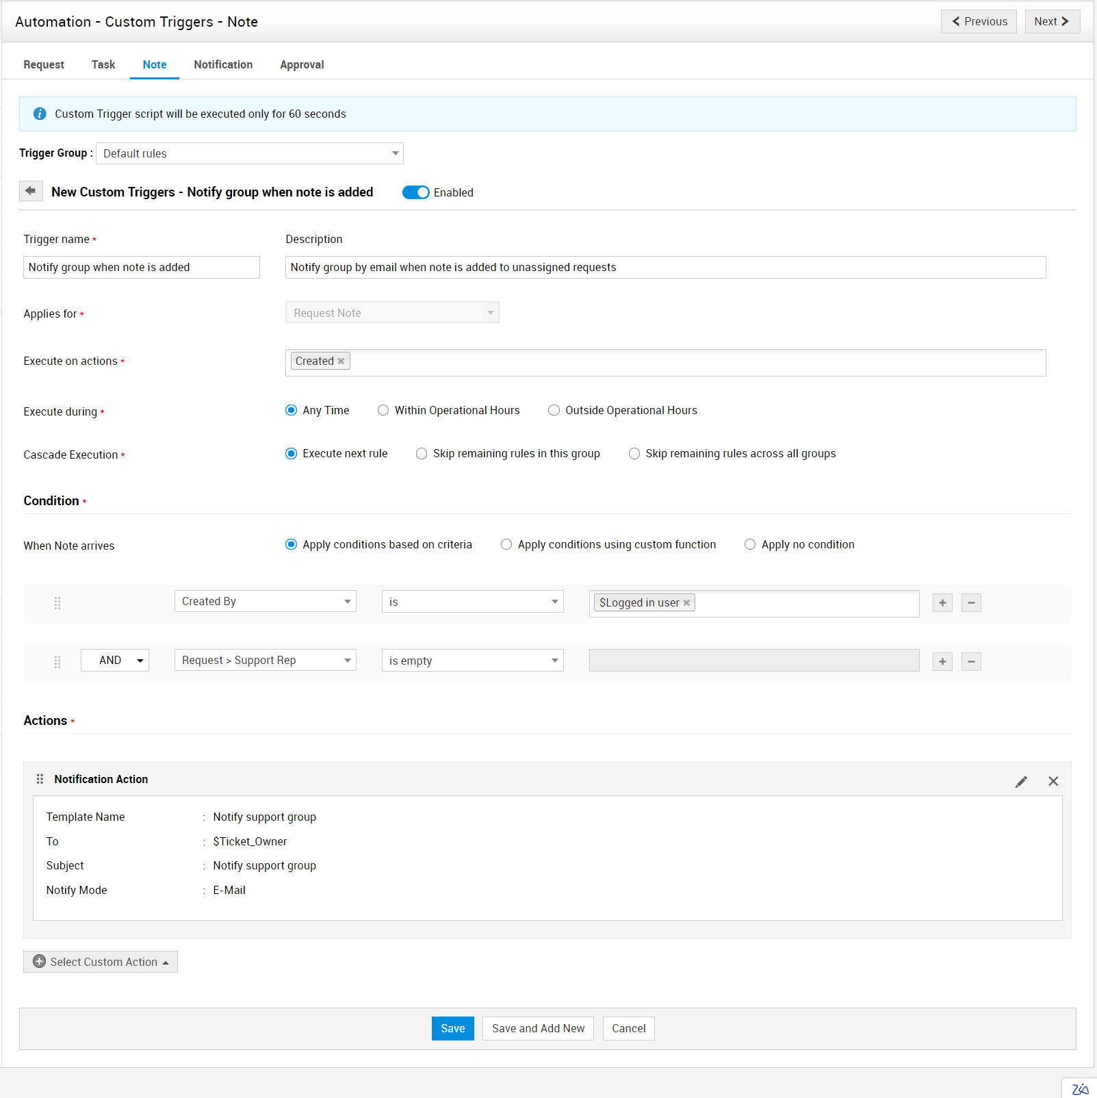
Task: Remove the Created tag from Execute on actions
Action: click(x=341, y=361)
